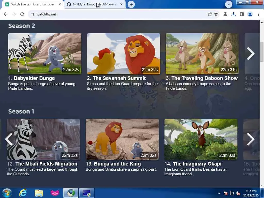Show next Season 2 episodes arrow
This screenshot has height=198, width=264.
pyautogui.click(x=251, y=54)
